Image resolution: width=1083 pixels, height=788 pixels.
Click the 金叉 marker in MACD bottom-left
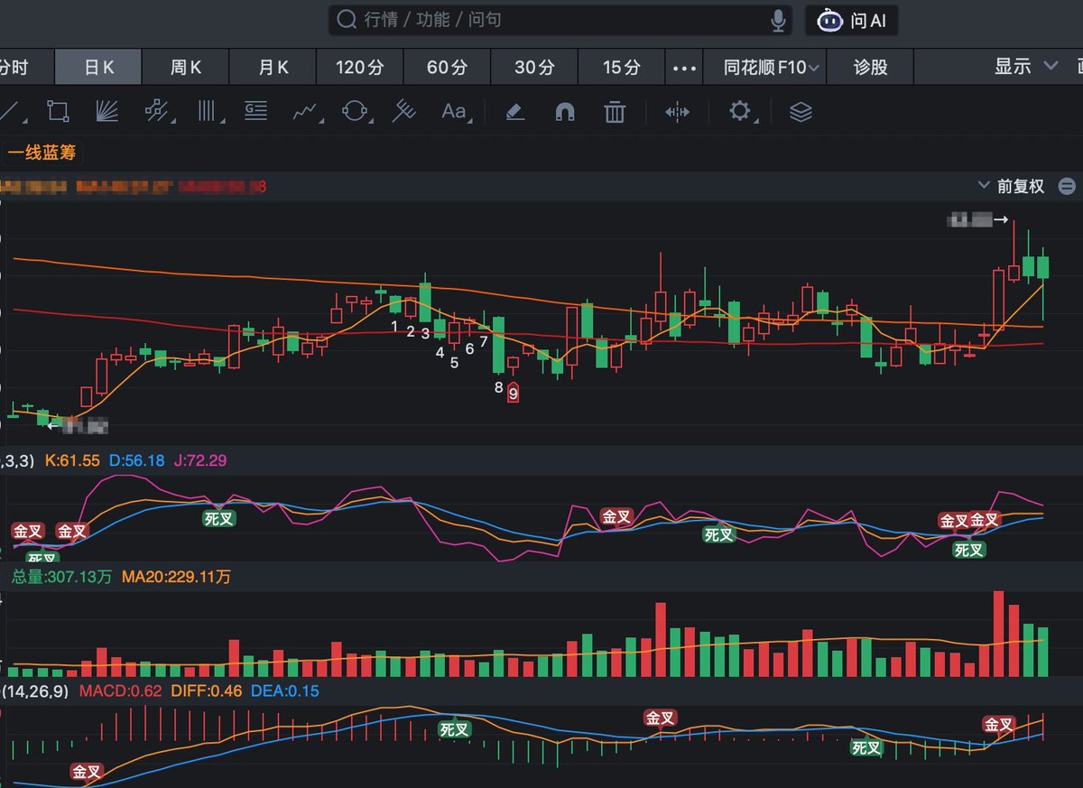[88, 772]
